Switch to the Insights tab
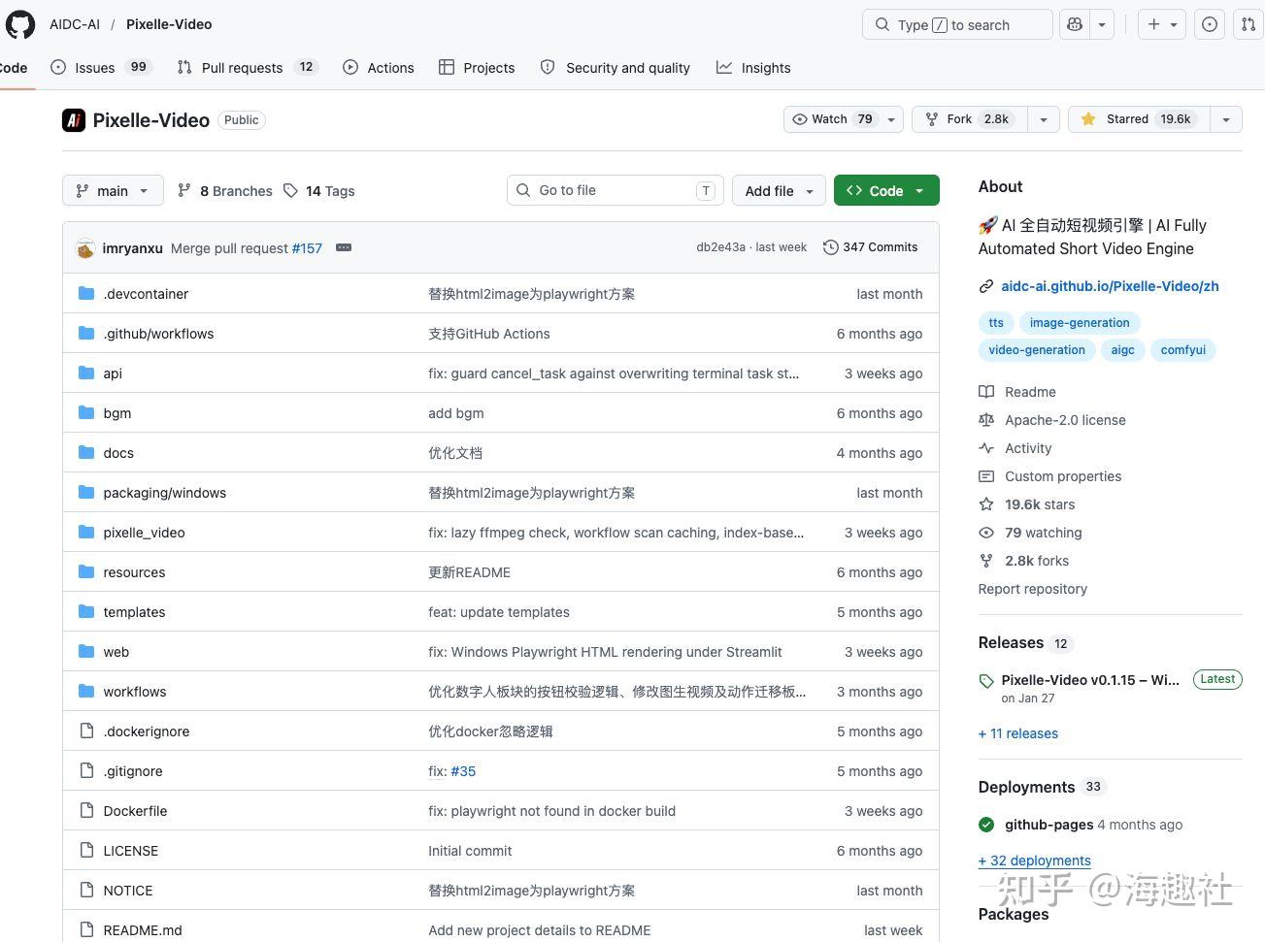This screenshot has width=1265, height=942. [x=753, y=67]
